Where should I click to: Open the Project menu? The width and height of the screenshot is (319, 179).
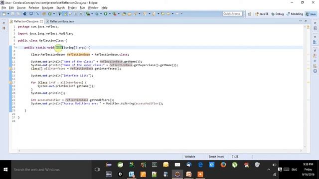point(72,8)
